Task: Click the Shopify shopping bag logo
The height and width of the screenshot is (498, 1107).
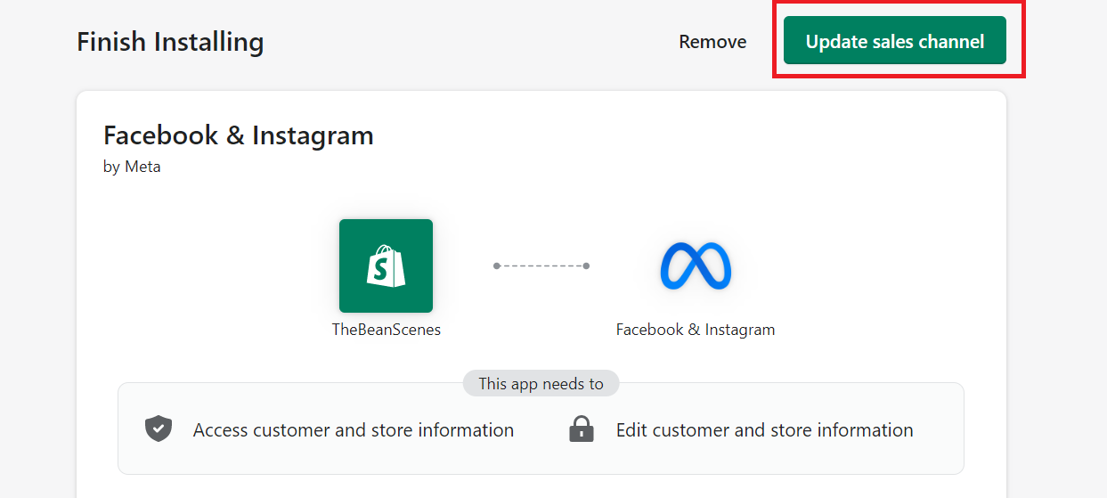Action: [x=386, y=265]
